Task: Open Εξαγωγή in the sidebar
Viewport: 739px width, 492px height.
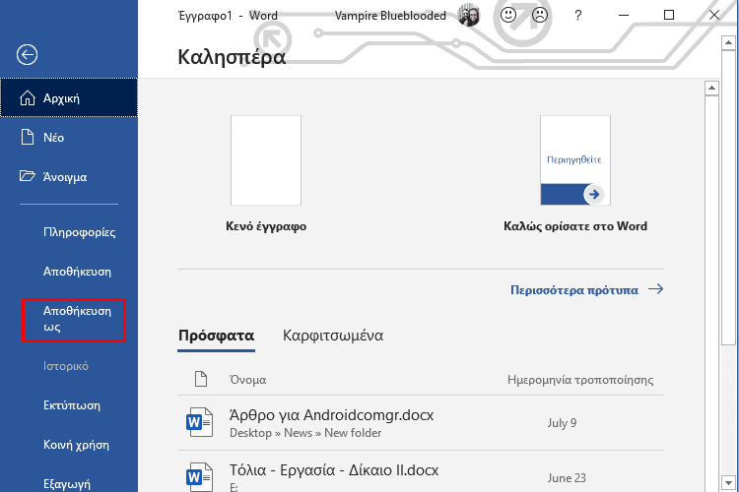Action: tap(69, 483)
